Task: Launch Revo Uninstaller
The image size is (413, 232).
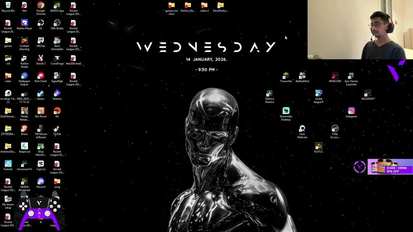Action: (57, 44)
